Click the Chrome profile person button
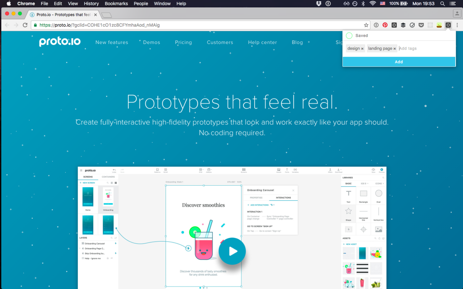This screenshot has height=289, width=463. (457, 13)
